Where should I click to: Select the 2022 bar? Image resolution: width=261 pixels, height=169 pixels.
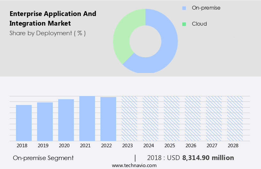108,119
